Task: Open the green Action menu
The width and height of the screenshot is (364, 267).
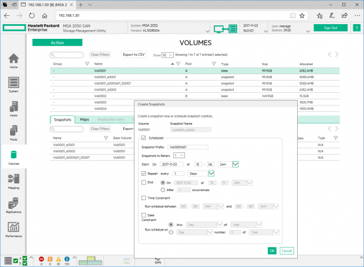Action: coord(57,42)
